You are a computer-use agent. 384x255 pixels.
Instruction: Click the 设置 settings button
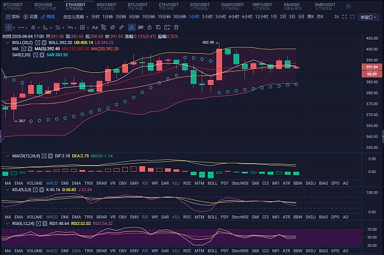click(31, 17)
